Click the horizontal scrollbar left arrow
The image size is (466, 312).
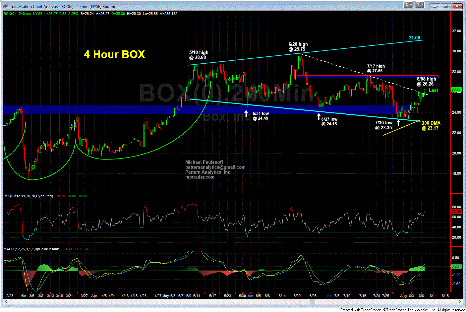[x=5, y=301]
